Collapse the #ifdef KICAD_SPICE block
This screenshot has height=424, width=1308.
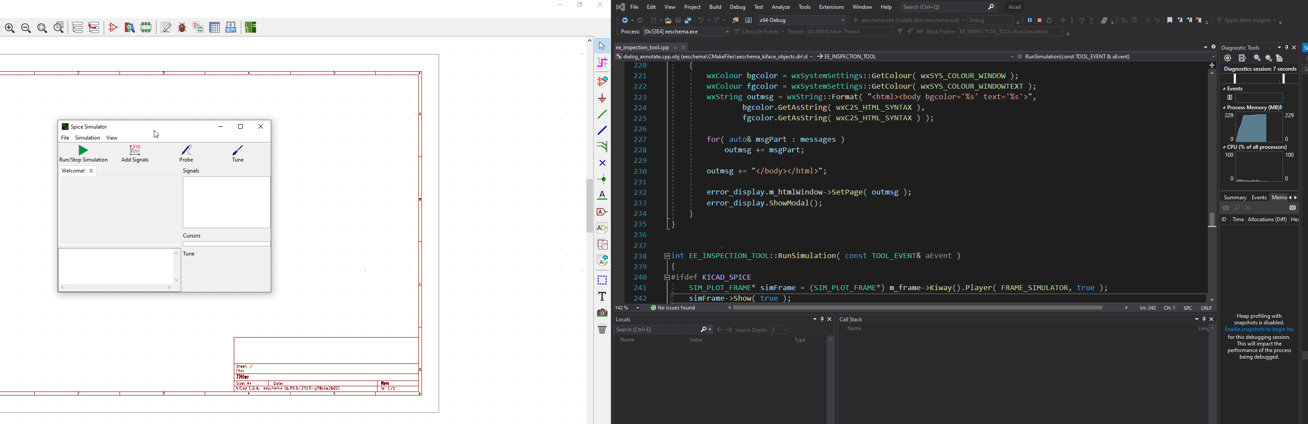tap(667, 277)
